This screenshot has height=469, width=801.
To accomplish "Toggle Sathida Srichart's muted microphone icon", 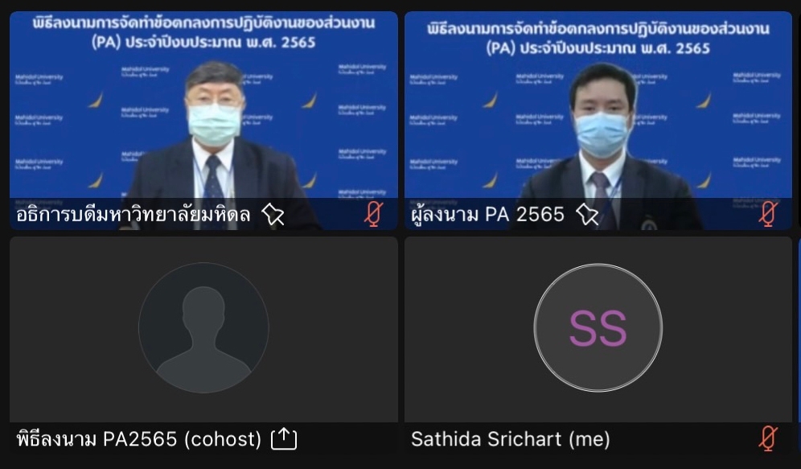I will click(768, 438).
